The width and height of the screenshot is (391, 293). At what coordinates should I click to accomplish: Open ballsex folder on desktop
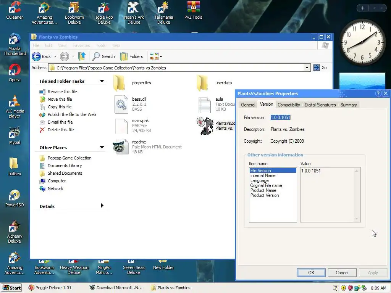tap(15, 166)
